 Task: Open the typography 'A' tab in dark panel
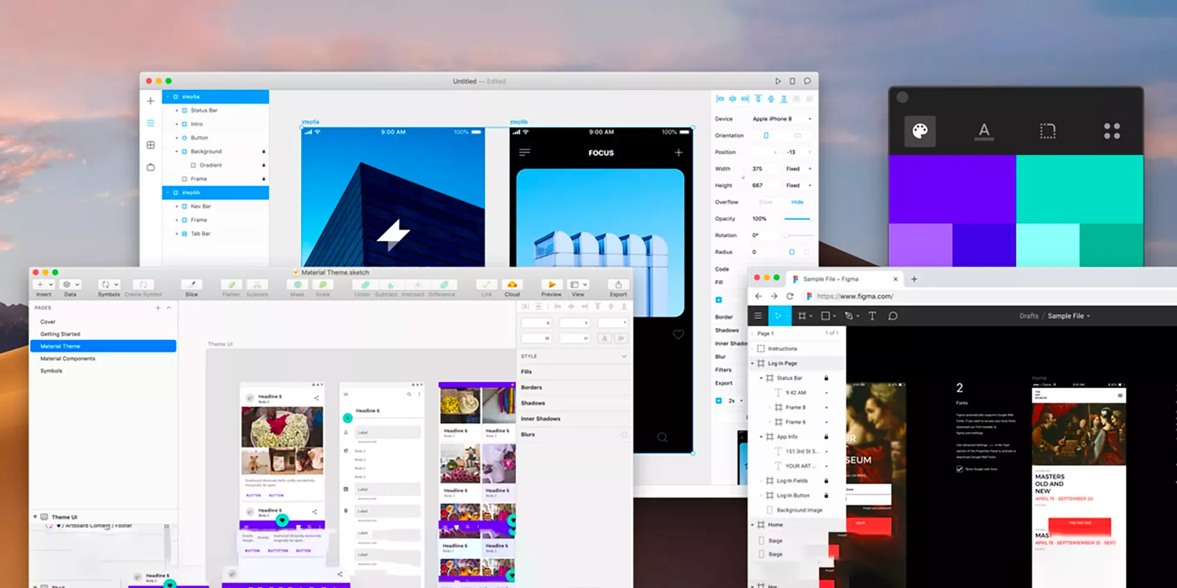pyautogui.click(x=984, y=131)
